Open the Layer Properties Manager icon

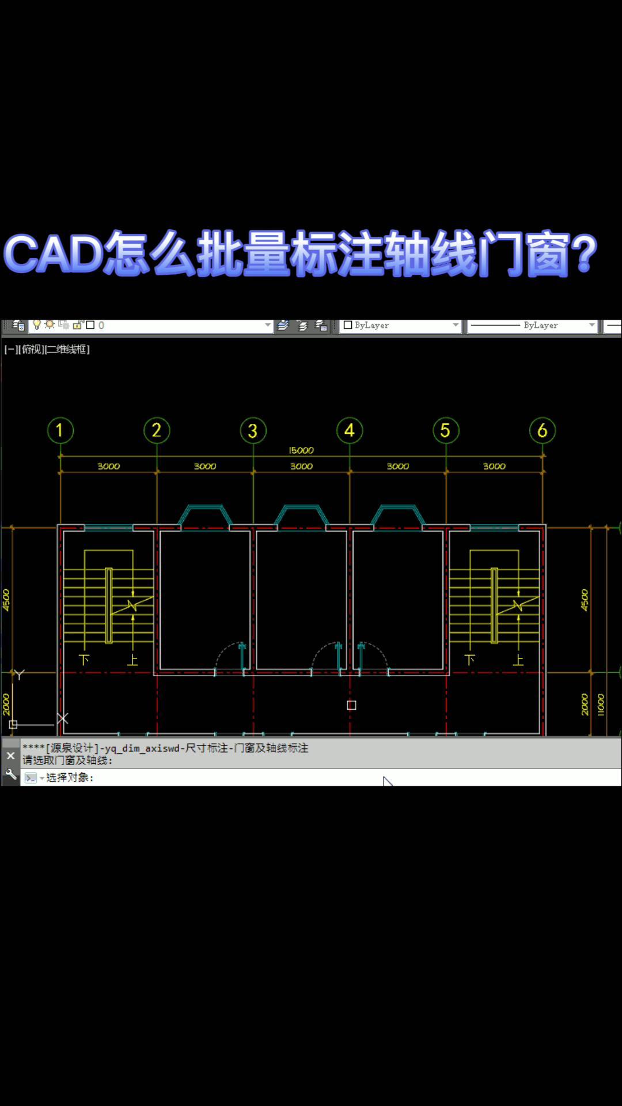click(x=18, y=325)
